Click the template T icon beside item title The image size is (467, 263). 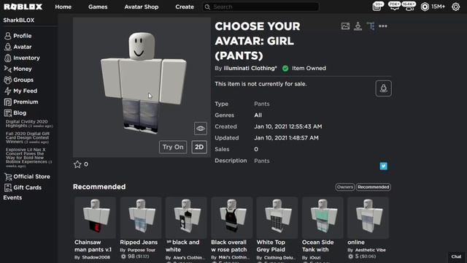[371, 26]
